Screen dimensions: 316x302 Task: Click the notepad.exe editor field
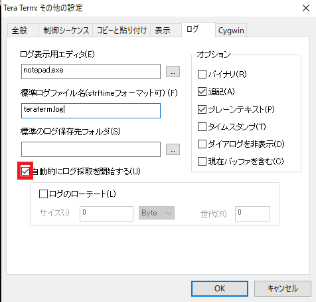[x=91, y=71]
